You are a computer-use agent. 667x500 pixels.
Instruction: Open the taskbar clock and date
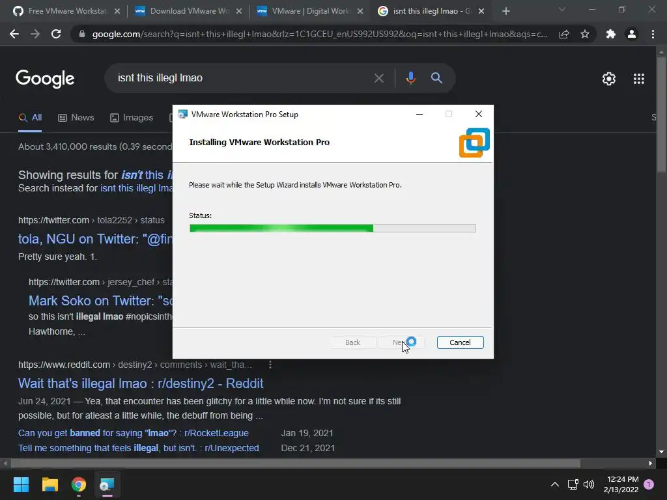point(621,484)
